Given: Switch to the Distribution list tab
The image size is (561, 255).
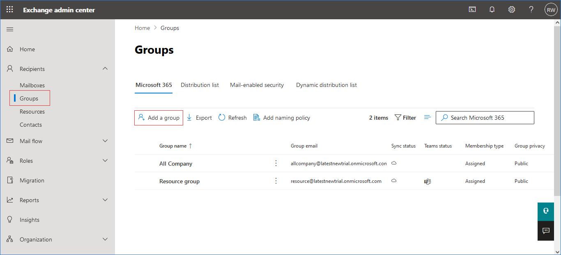Looking at the screenshot, I should click(x=200, y=85).
